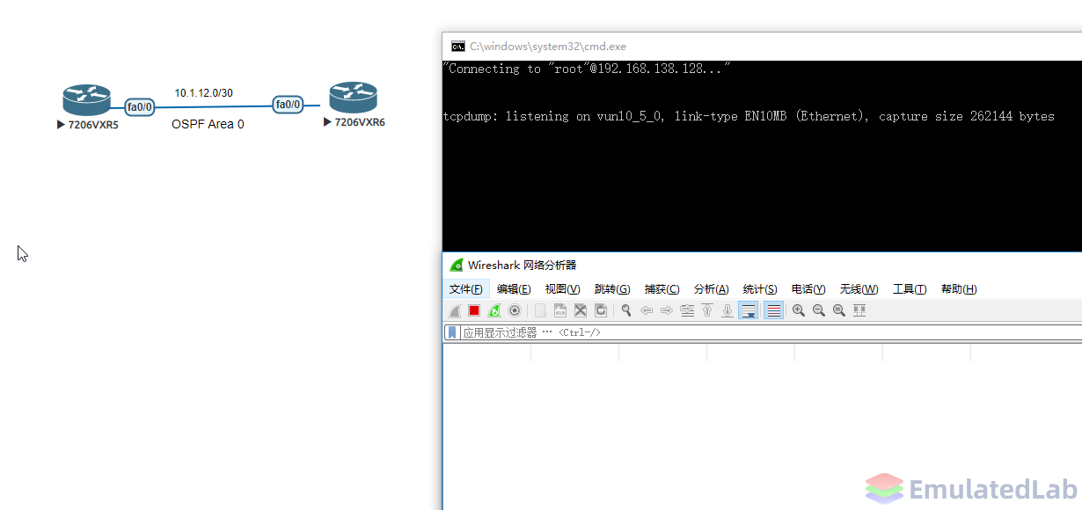Viewport: 1082px width, 510px height.
Task: Click the OSPF Area 0 label
Action: 208,125
